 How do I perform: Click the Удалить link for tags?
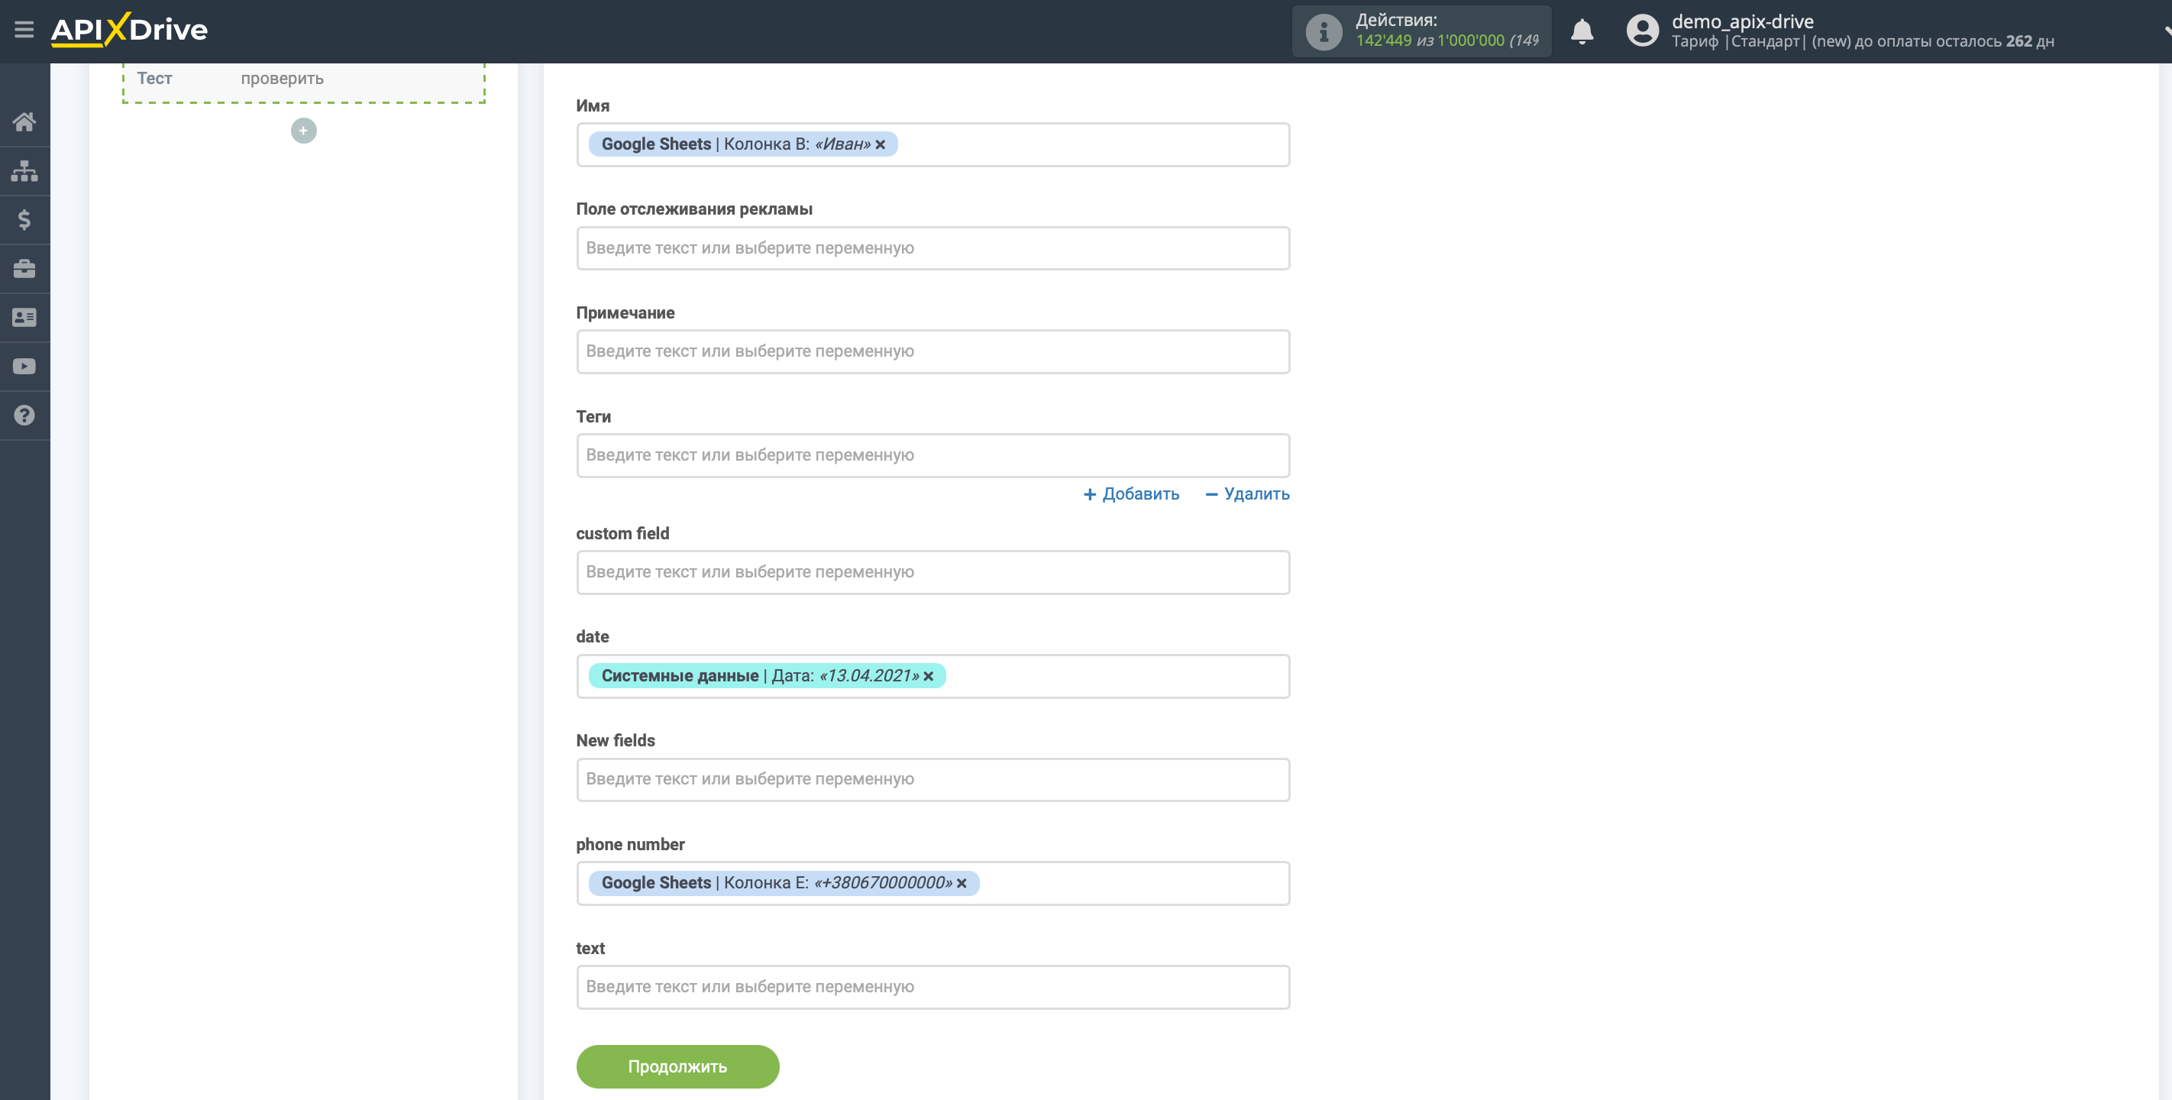pyautogui.click(x=1247, y=494)
